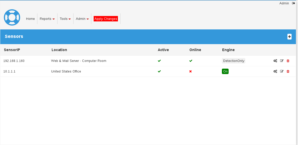
Task: Click the Active column header
Action: [x=163, y=50]
